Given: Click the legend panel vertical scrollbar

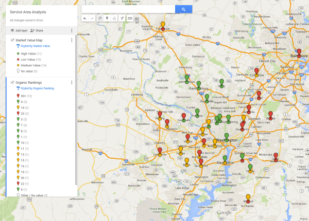Looking at the screenshot, I should 76,110.
